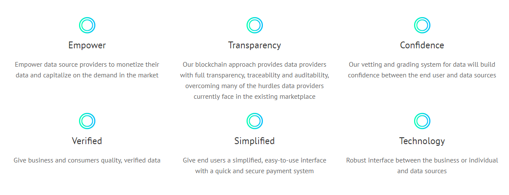
Task: Select the Technology heading
Action: [422, 141]
